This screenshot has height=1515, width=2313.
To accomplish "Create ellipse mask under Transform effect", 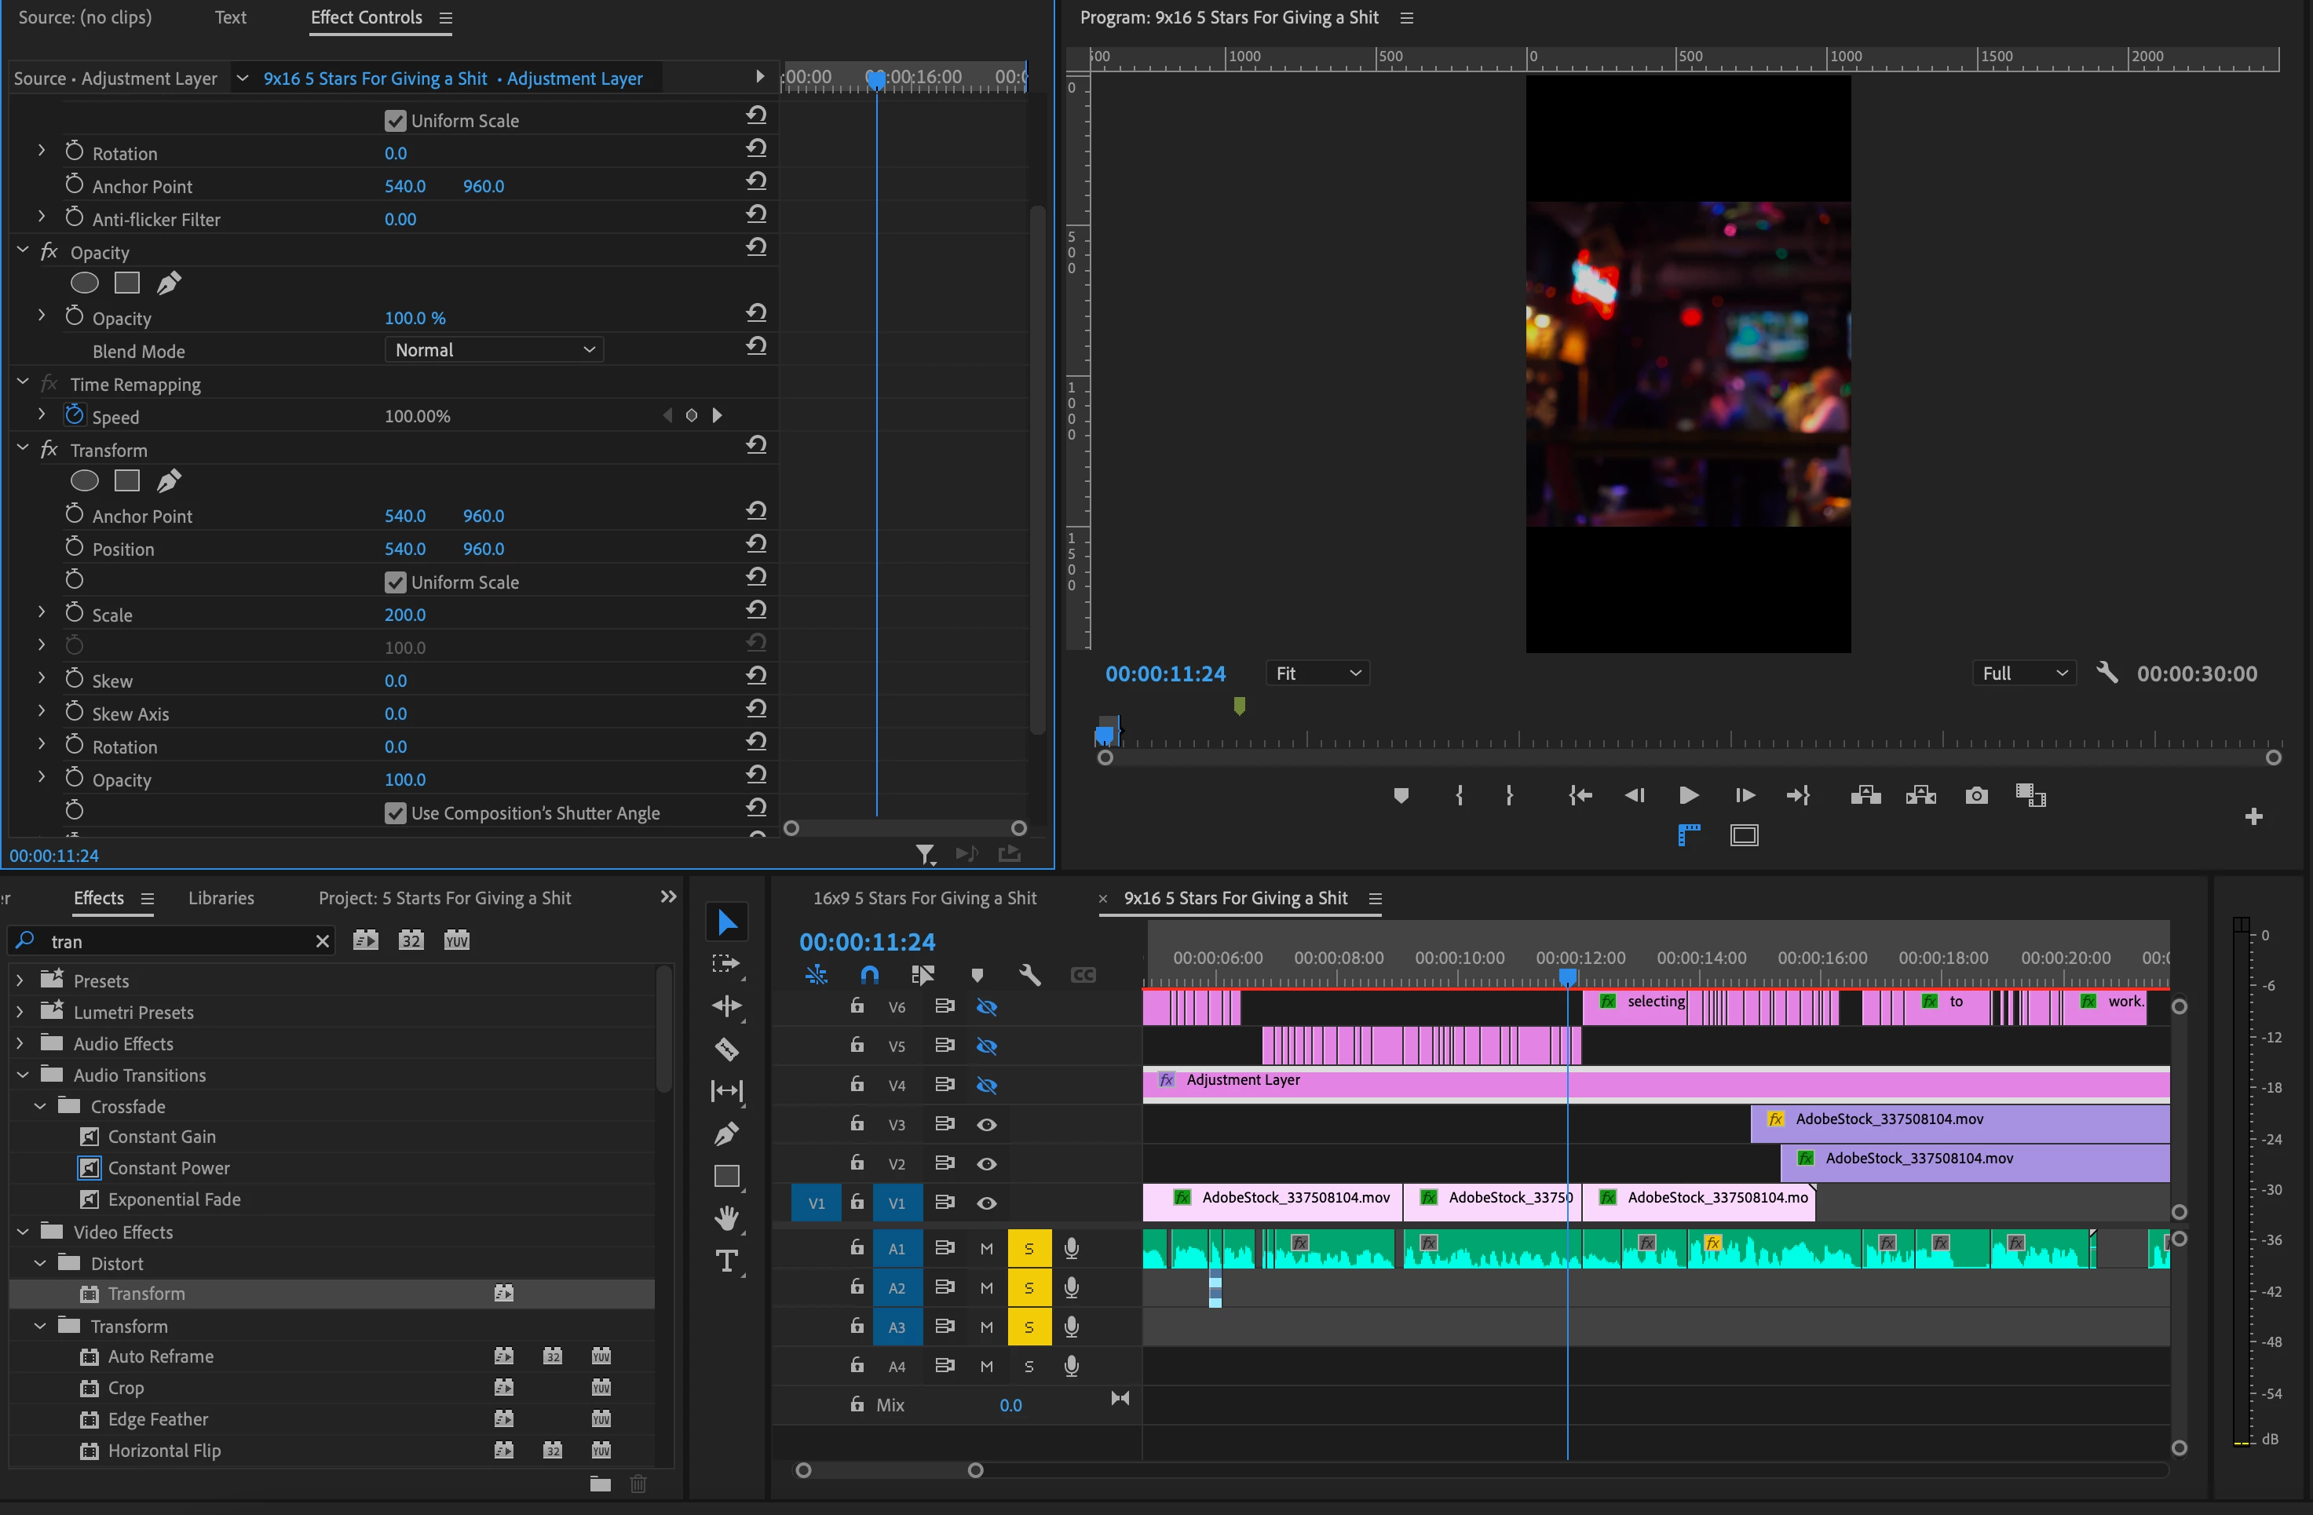I will coord(85,481).
